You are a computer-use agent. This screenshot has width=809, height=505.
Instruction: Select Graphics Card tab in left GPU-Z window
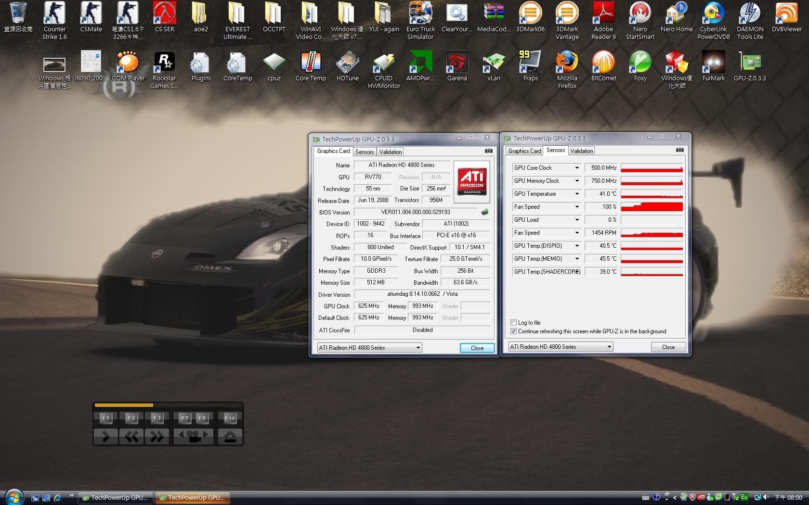tap(333, 151)
